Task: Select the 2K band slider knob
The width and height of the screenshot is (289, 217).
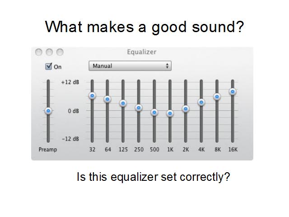Action: [186, 109]
